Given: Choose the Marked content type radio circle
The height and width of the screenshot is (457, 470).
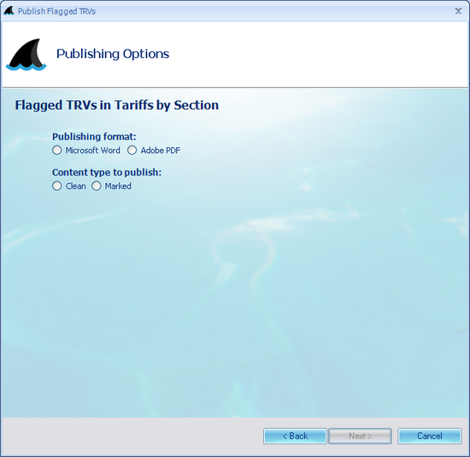Looking at the screenshot, I should 97,186.
